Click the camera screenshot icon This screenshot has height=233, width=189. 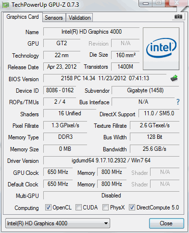pos(178,16)
